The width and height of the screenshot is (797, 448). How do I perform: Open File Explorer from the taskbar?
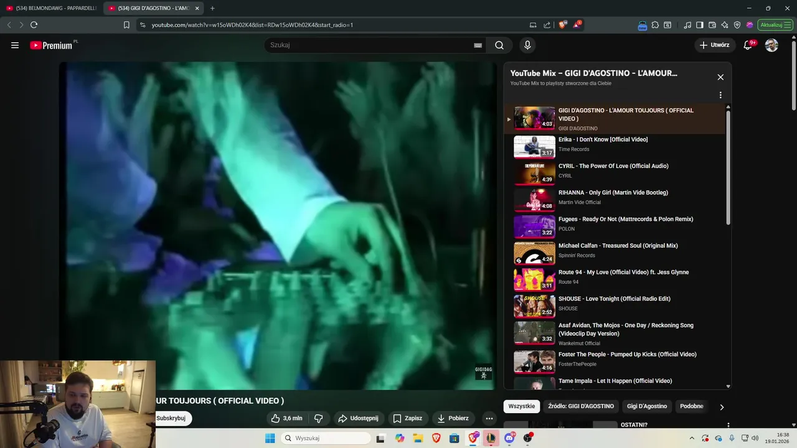point(418,438)
